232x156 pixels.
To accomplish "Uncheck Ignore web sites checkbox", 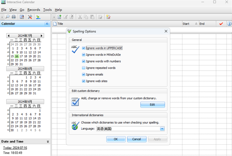I will click(x=84, y=81).
